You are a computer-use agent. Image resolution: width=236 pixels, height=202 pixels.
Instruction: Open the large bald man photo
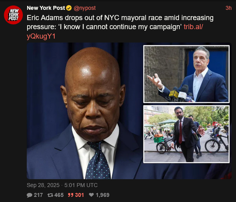point(84,111)
